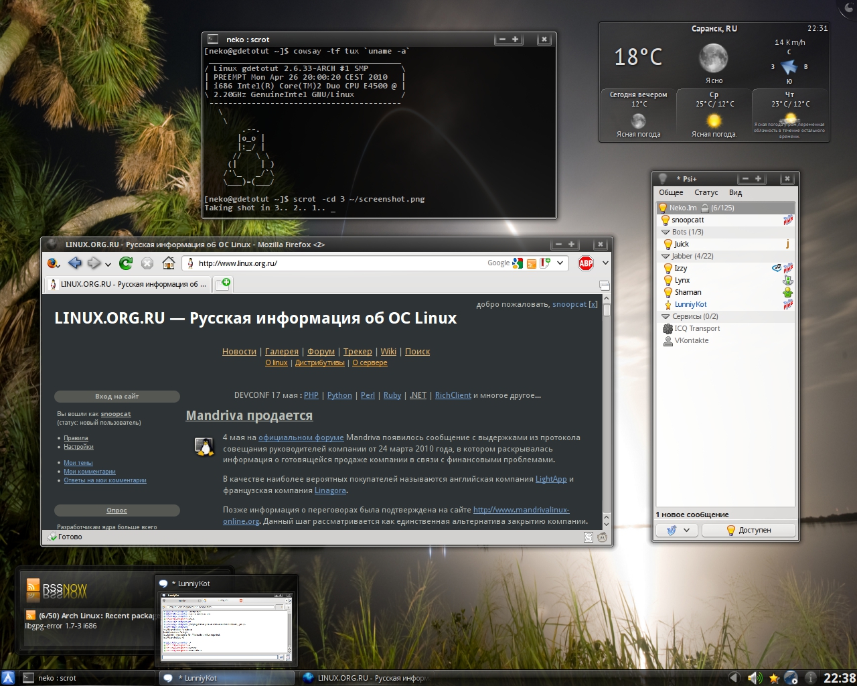Open the history dropdown next to forward arrow
Image resolution: width=857 pixels, height=686 pixels.
point(108,264)
